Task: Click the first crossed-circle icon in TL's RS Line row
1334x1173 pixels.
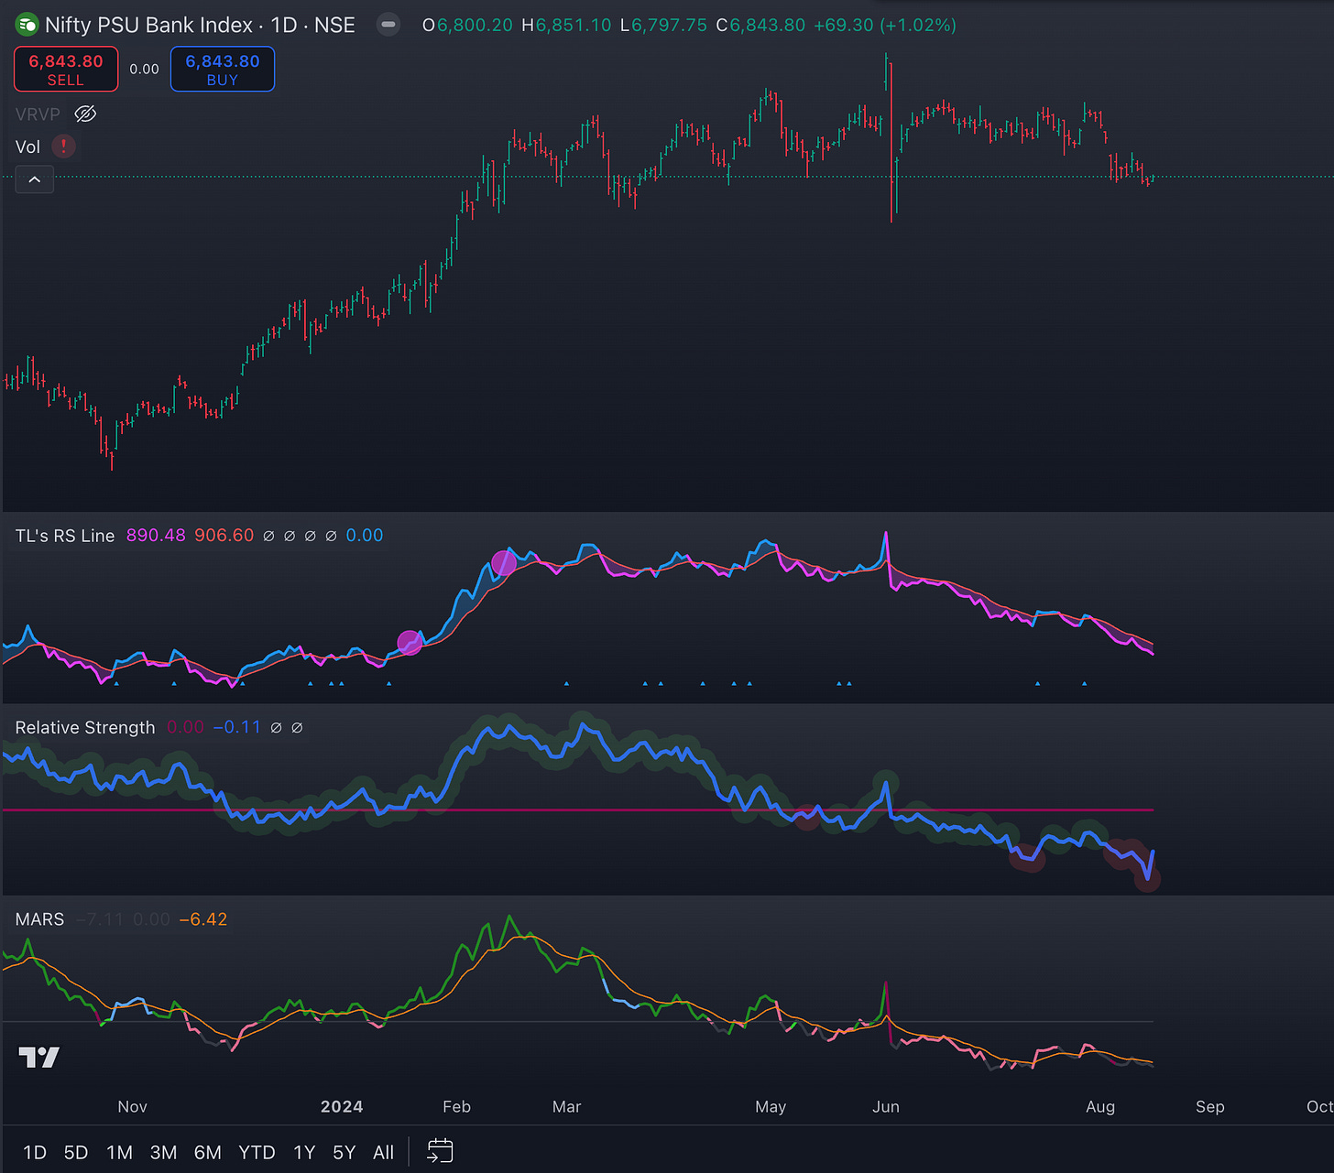Action: coord(269,535)
